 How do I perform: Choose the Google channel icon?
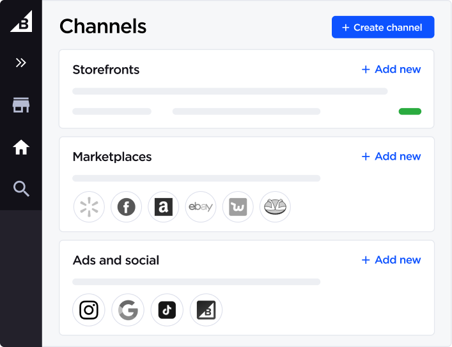click(128, 310)
